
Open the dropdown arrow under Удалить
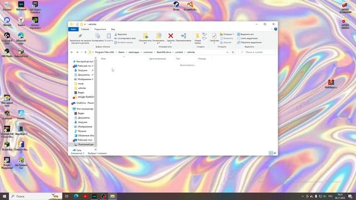coord(171,43)
